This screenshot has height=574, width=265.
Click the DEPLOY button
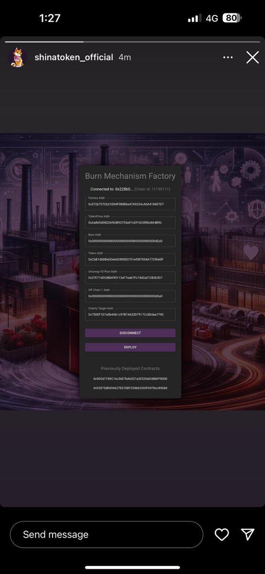pos(130,347)
